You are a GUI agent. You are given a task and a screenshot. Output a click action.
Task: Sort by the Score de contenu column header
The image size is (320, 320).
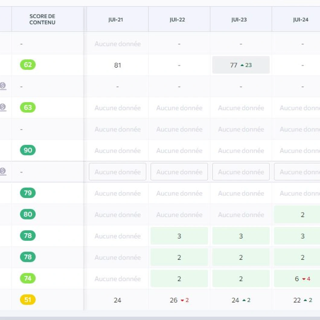(x=42, y=19)
